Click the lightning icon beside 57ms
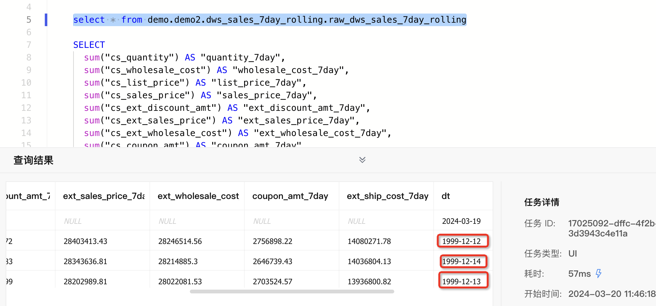 [x=598, y=273]
